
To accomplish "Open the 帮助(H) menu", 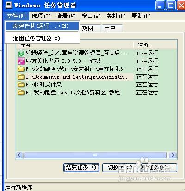I will [x=141, y=16].
